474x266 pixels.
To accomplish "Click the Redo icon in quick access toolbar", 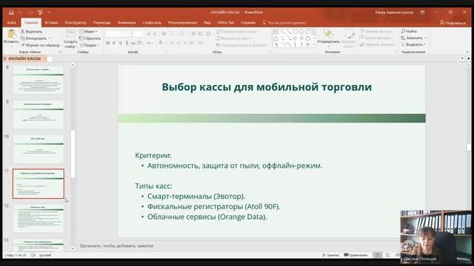I will click(x=31, y=13).
